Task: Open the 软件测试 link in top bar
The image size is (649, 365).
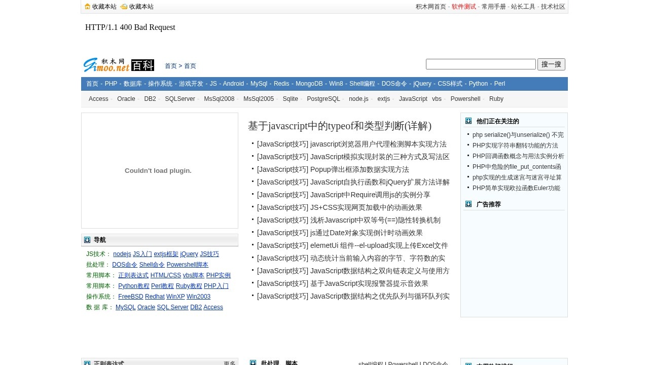Action: coord(463,7)
